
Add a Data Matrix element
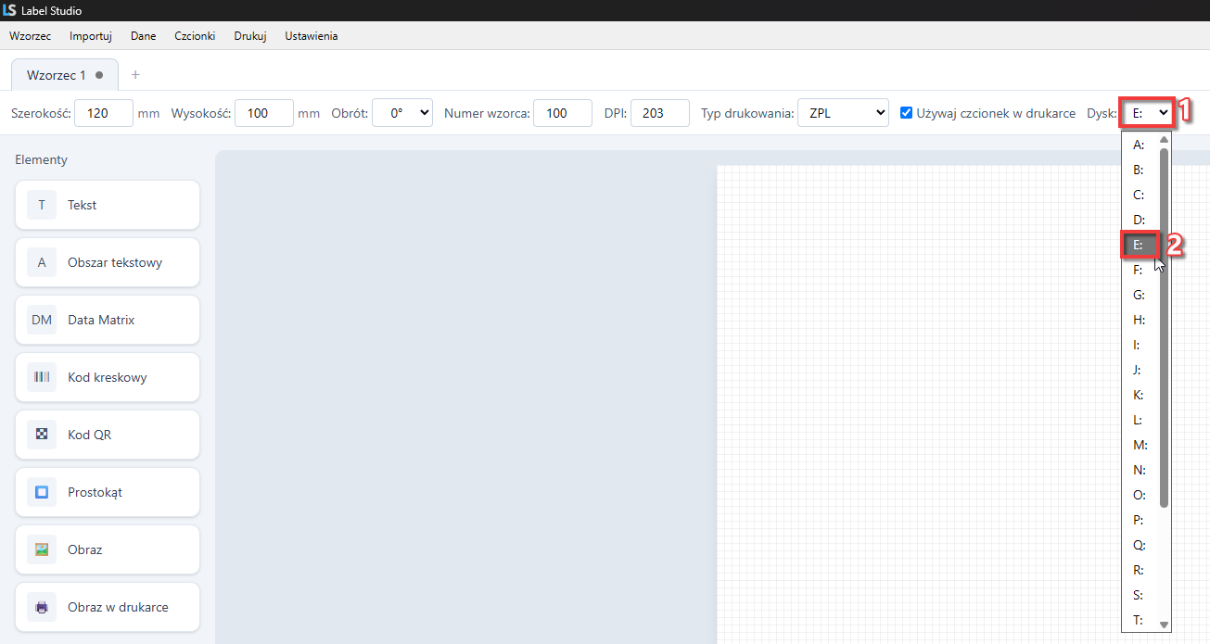[x=108, y=320]
